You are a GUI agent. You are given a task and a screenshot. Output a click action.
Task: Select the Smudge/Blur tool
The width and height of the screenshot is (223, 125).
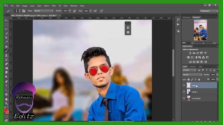click(x=6, y=73)
